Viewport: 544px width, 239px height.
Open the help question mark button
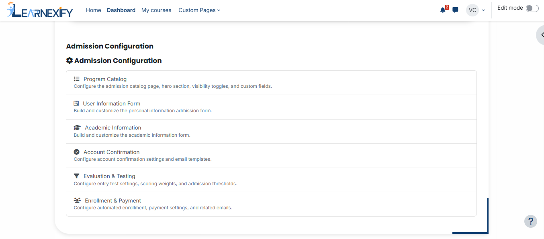531,221
